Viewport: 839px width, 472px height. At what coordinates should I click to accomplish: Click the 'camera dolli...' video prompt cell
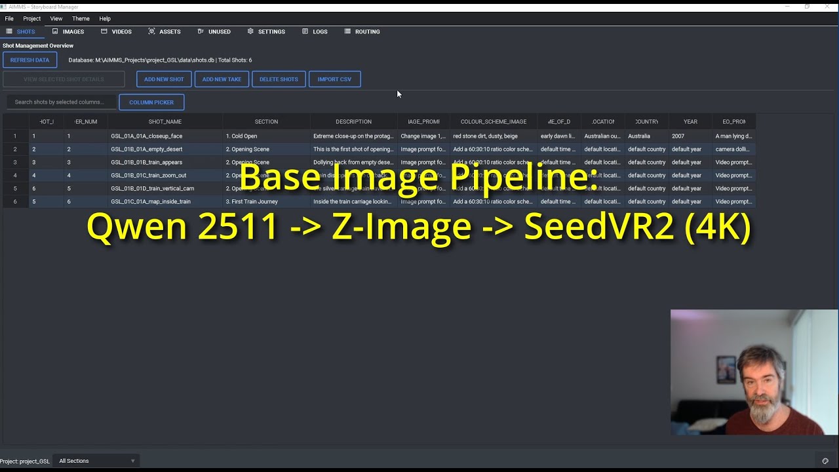point(734,149)
